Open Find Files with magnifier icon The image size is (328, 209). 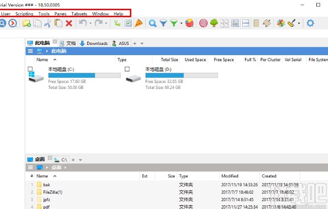[153, 23]
